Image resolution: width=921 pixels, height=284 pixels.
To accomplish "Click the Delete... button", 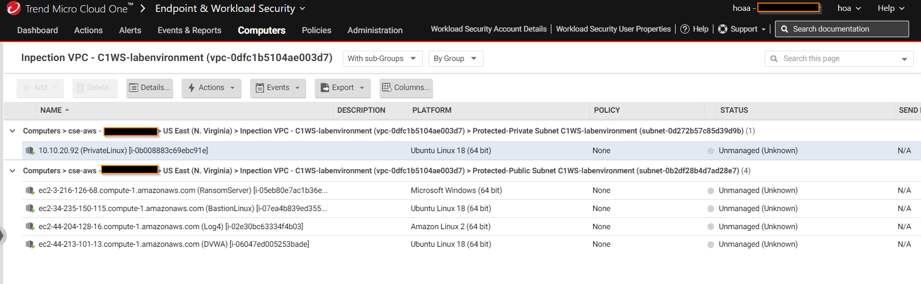I will [x=95, y=88].
